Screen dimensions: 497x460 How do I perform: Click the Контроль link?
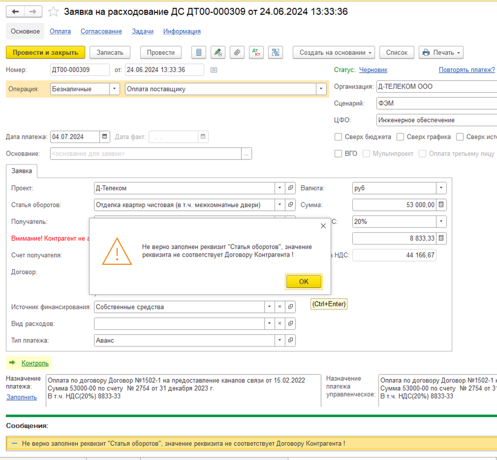35,363
